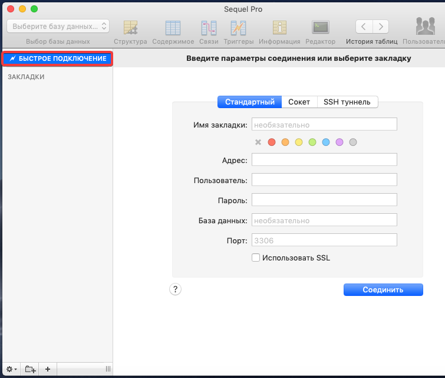Go forward in table history
445x378 pixels.
pos(381,26)
